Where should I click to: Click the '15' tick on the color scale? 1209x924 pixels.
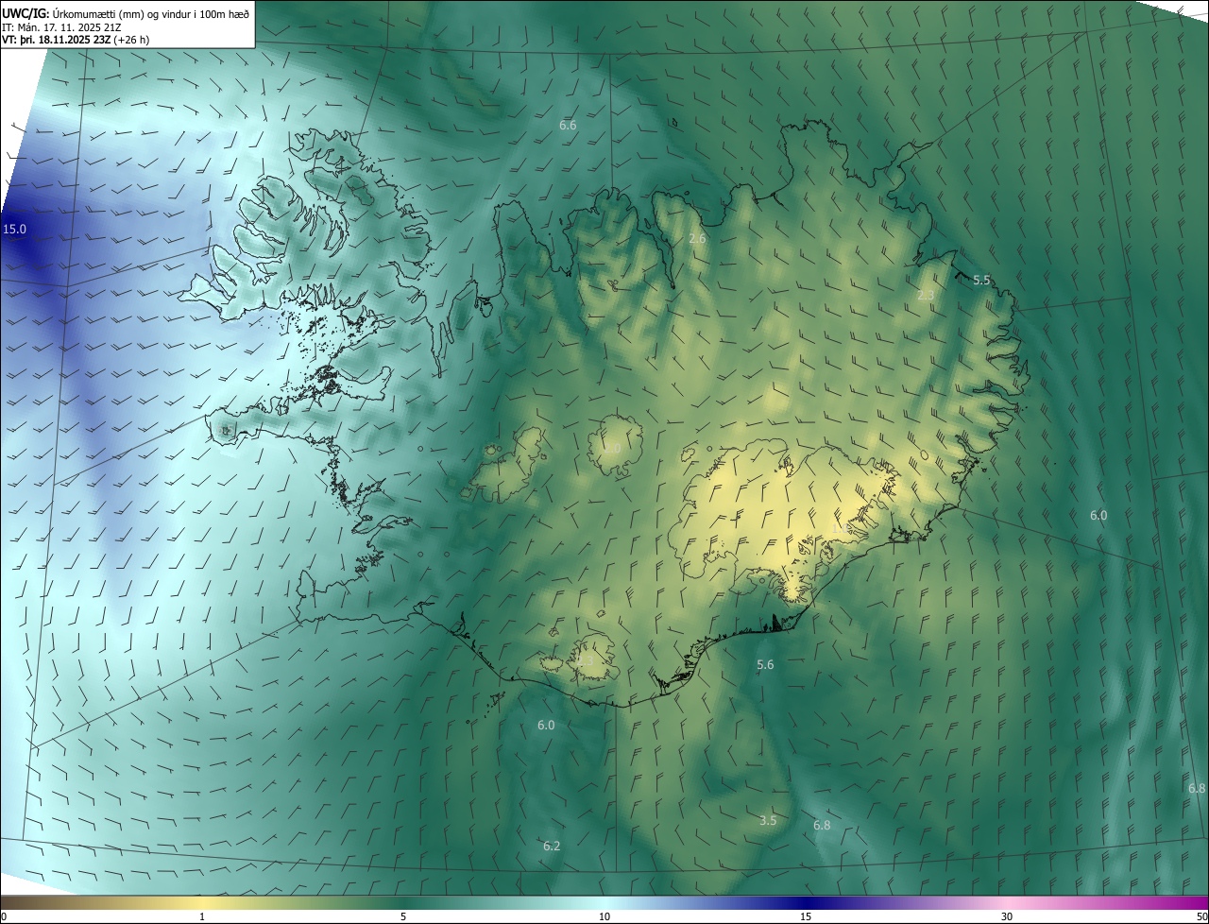[806, 916]
